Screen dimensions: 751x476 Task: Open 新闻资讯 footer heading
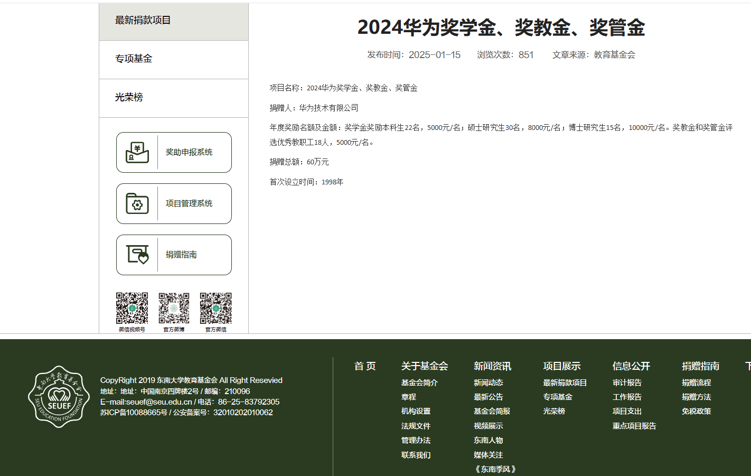[493, 366]
